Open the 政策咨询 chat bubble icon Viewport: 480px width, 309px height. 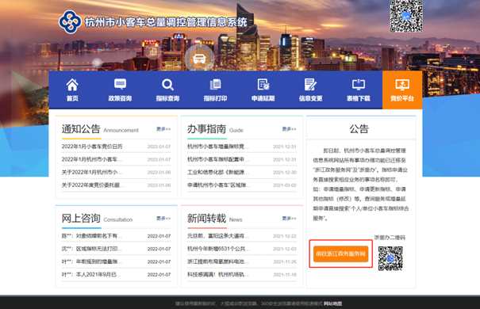[120, 84]
